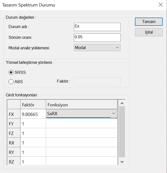Select the RZ function cell

[x=81, y=162]
